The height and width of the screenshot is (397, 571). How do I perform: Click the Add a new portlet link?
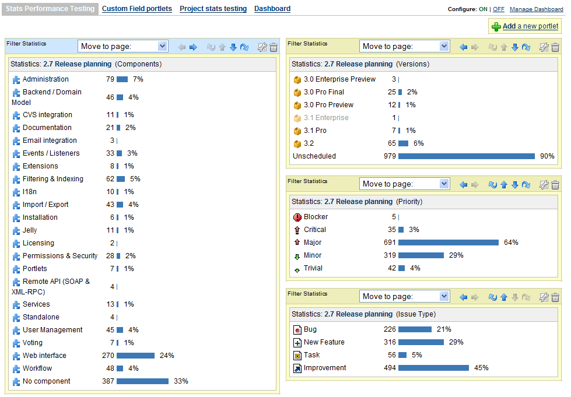[x=530, y=26]
